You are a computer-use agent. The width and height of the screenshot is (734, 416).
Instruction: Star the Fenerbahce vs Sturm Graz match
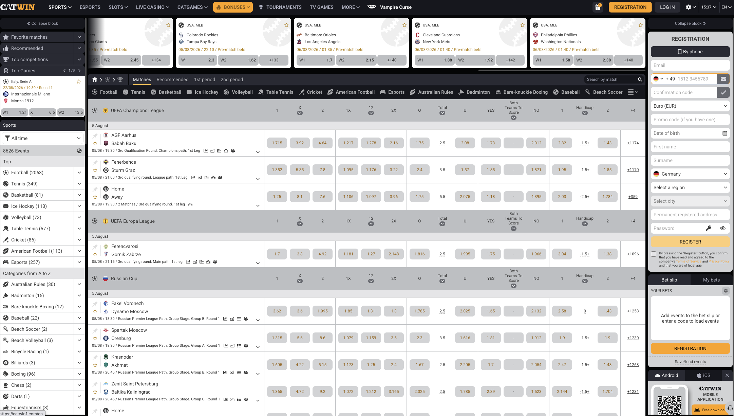tap(95, 170)
